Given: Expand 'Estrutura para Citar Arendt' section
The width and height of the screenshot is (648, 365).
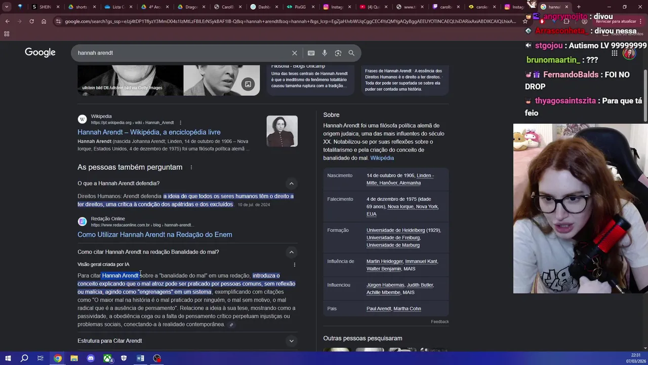Looking at the screenshot, I should point(291,341).
